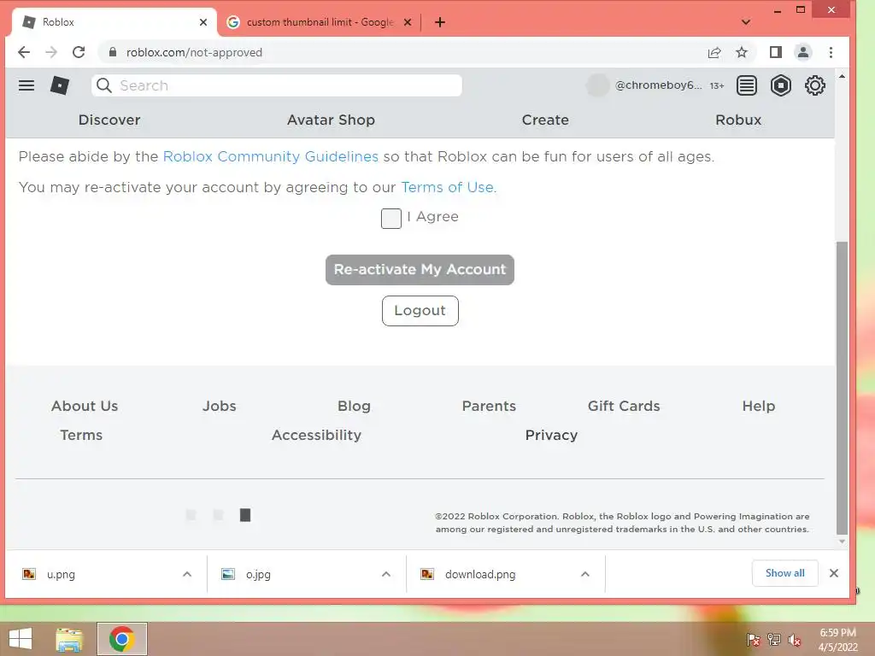Open the Blog footer link
The image size is (875, 656).
(x=355, y=406)
